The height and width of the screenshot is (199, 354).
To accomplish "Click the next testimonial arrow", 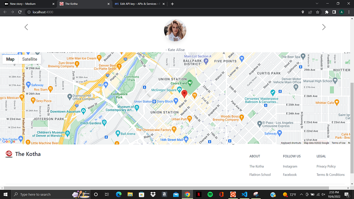I will (x=324, y=27).
